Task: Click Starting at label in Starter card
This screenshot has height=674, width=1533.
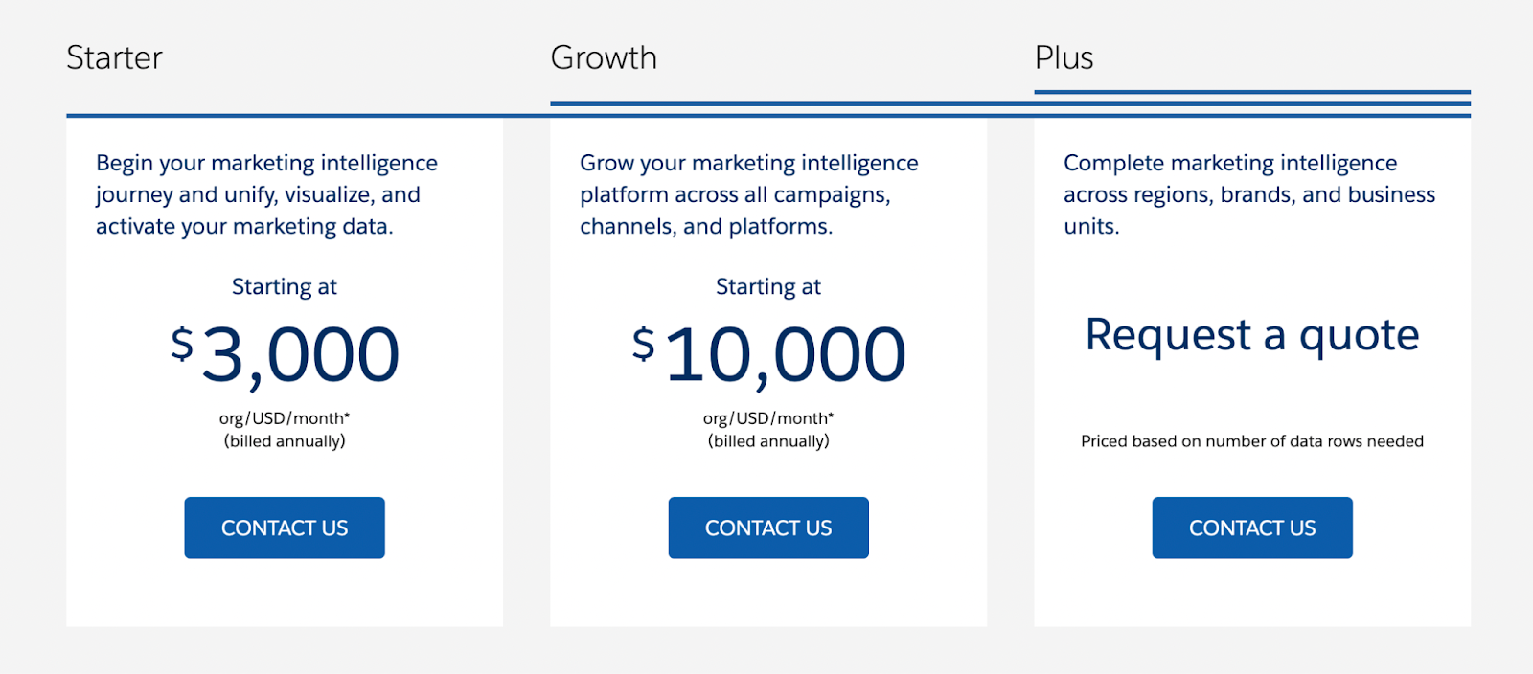Action: pyautogui.click(x=285, y=286)
